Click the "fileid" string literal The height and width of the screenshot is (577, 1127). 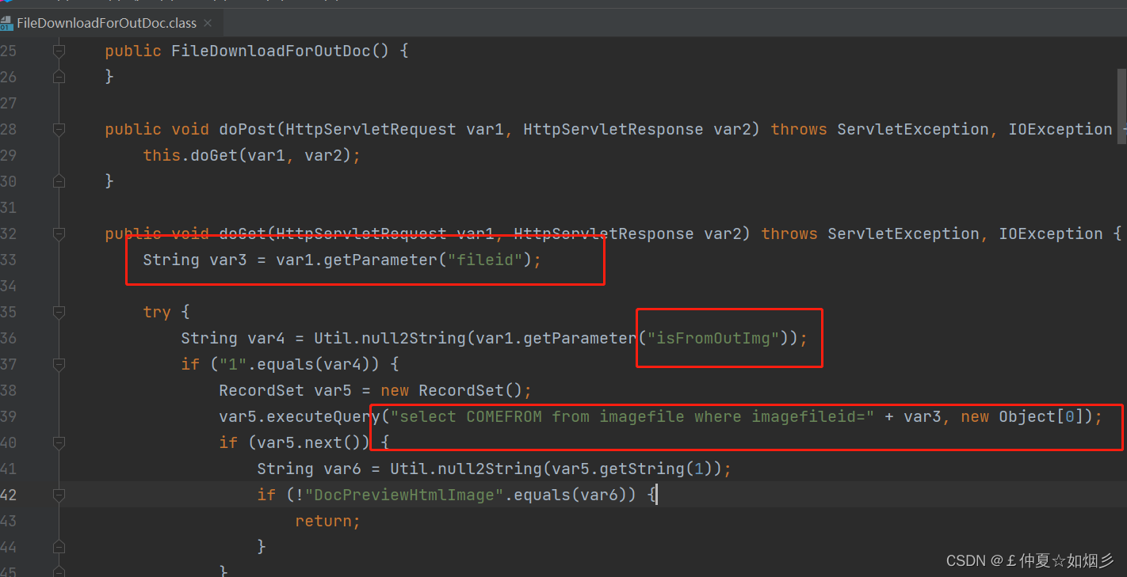pyautogui.click(x=484, y=260)
